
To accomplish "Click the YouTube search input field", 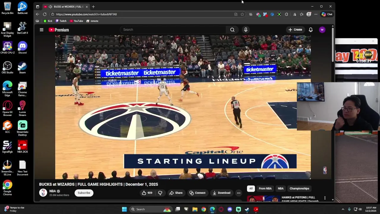I will 173,30.
